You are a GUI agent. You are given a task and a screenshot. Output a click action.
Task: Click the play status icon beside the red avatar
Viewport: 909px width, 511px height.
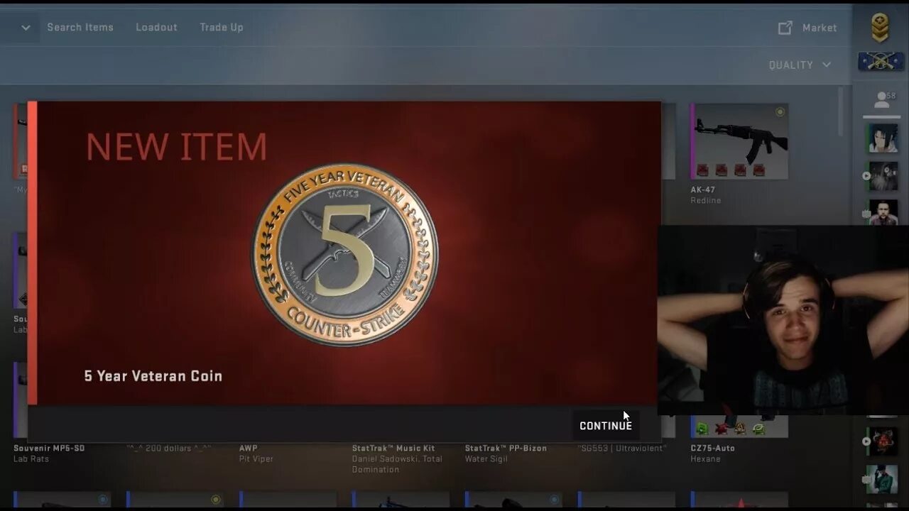click(866, 441)
